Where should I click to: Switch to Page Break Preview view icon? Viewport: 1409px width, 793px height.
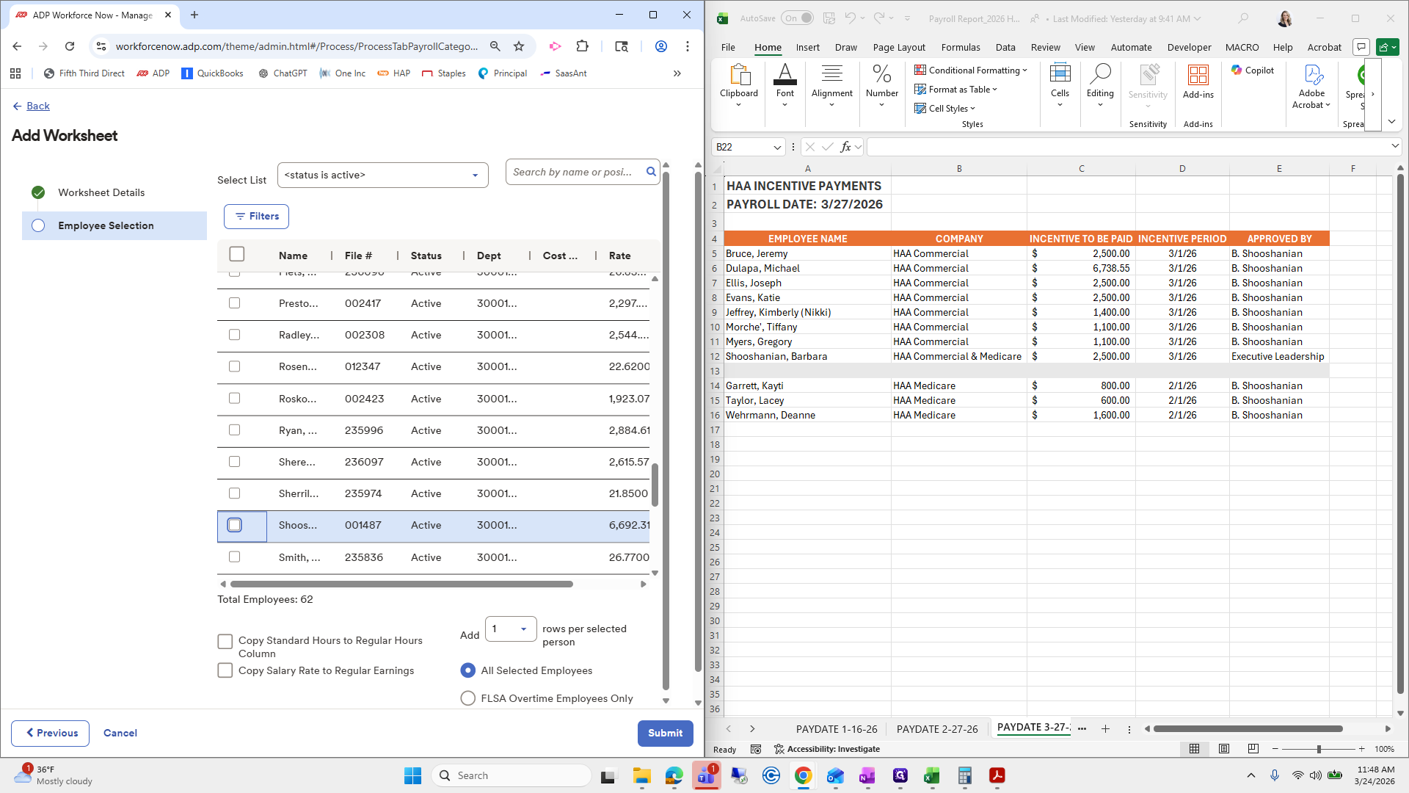[x=1253, y=749]
